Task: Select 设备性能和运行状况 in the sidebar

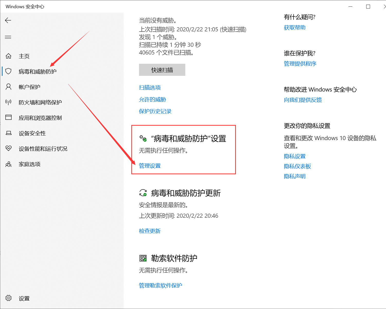Action: (43, 149)
